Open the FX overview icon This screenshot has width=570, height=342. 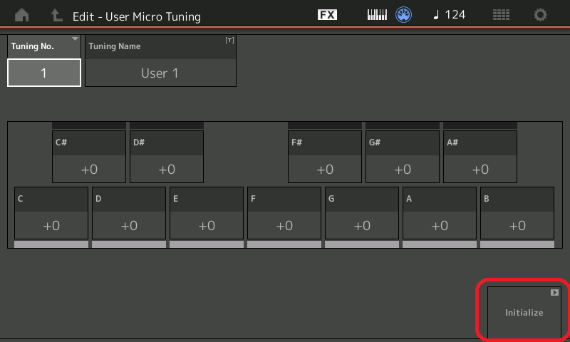coord(327,15)
